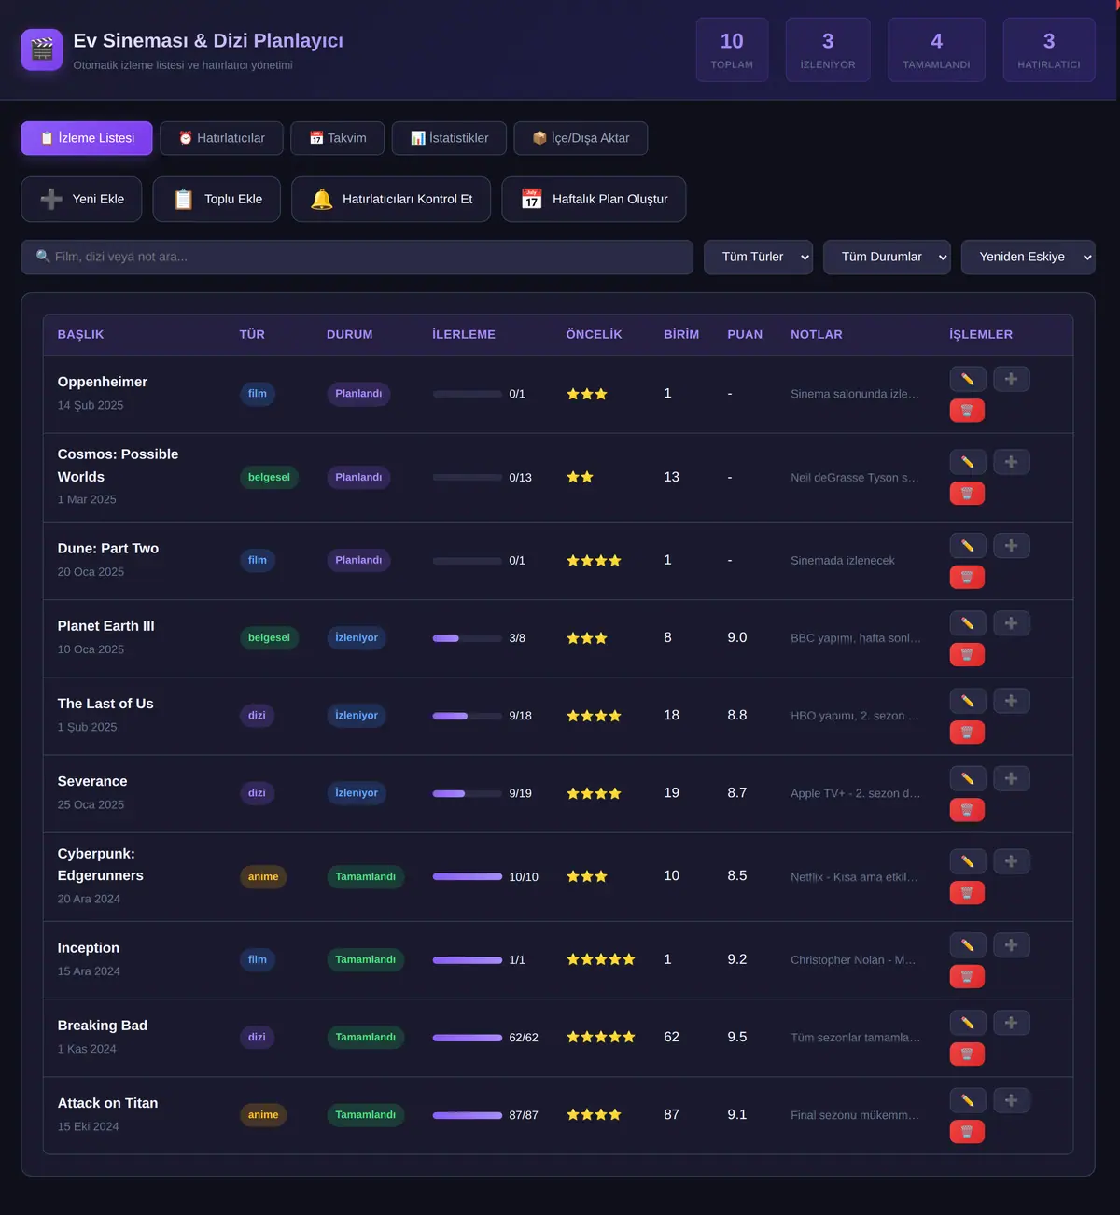Click the Inception priority stars
This screenshot has height=1215, width=1120.
point(601,959)
